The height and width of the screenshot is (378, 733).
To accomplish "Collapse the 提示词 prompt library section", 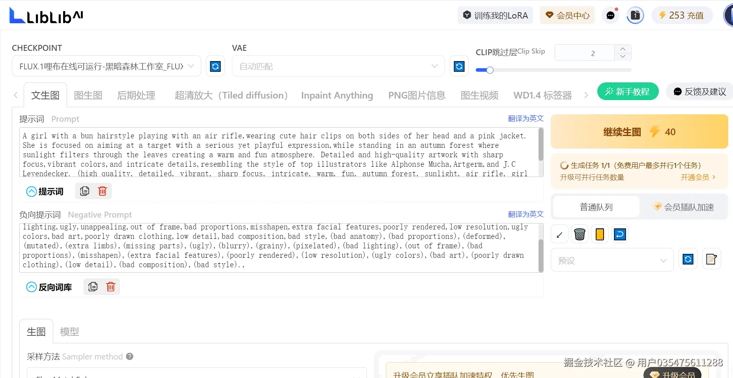I will click(31, 192).
